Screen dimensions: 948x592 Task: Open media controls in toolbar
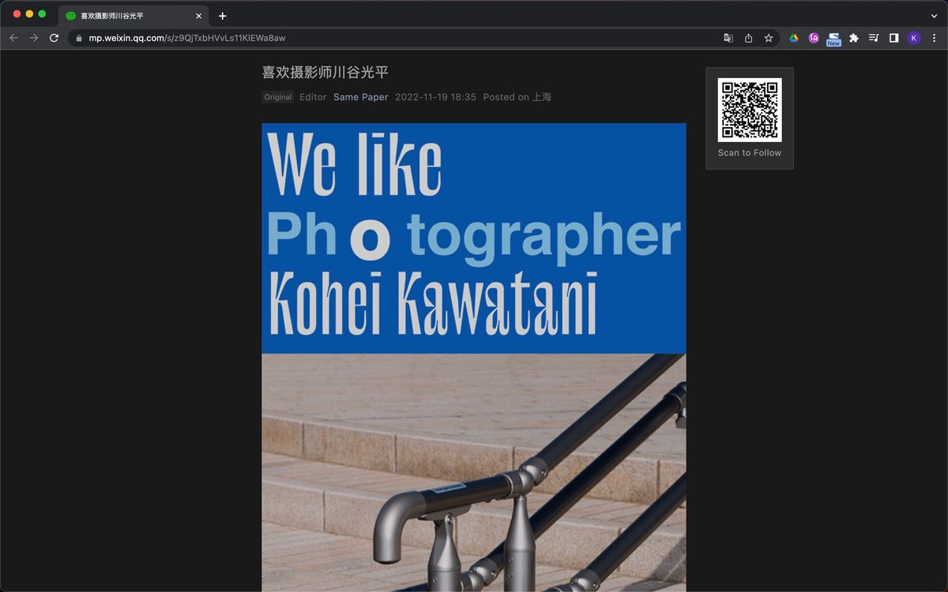pyautogui.click(x=874, y=38)
